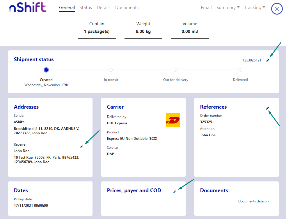Click shipment number 1253026121
Viewport: 286px width, 219px height.
252,60
